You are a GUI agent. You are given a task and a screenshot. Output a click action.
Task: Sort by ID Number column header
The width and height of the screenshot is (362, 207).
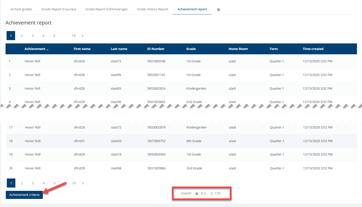coord(156,49)
